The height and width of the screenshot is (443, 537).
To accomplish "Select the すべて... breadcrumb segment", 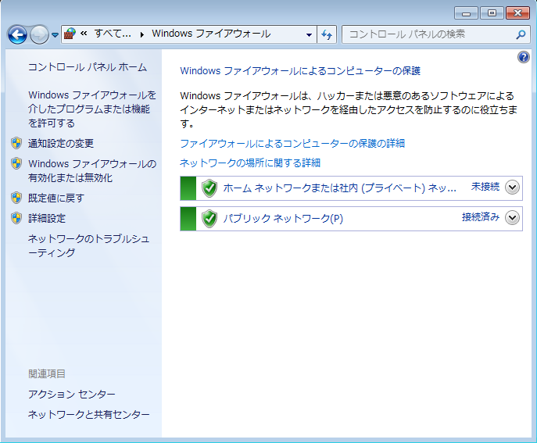I will click(113, 34).
